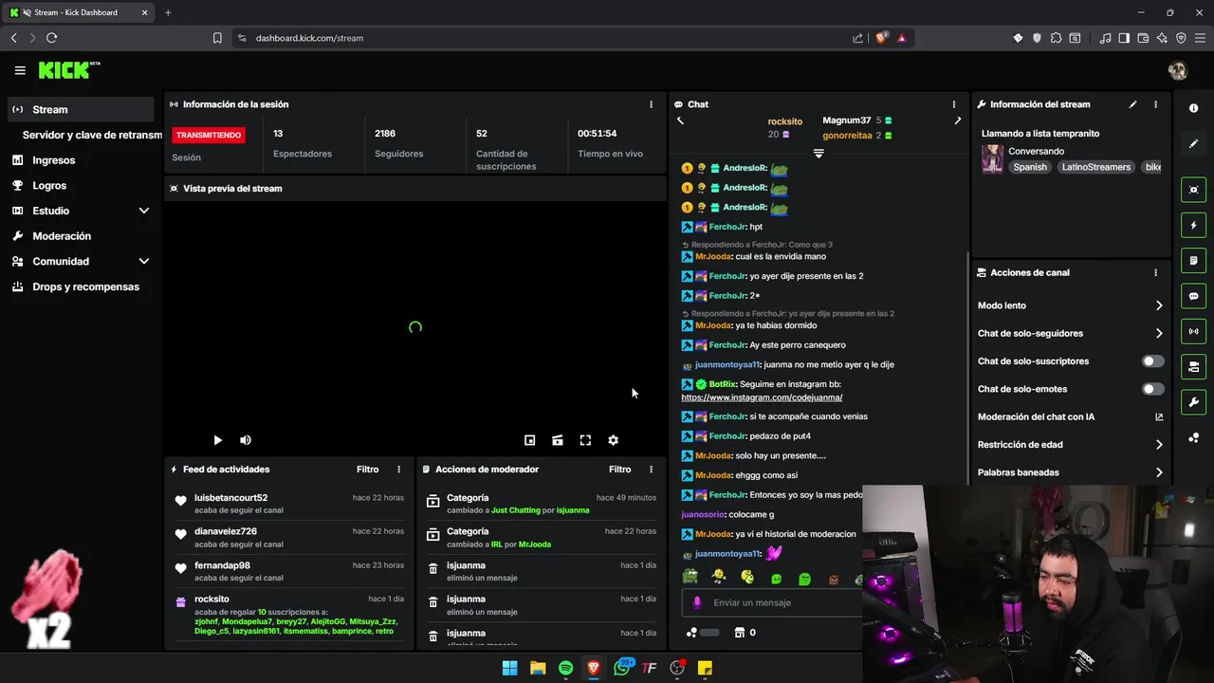The image size is (1214, 683).
Task: Open the Windows Start menu
Action: click(x=509, y=668)
